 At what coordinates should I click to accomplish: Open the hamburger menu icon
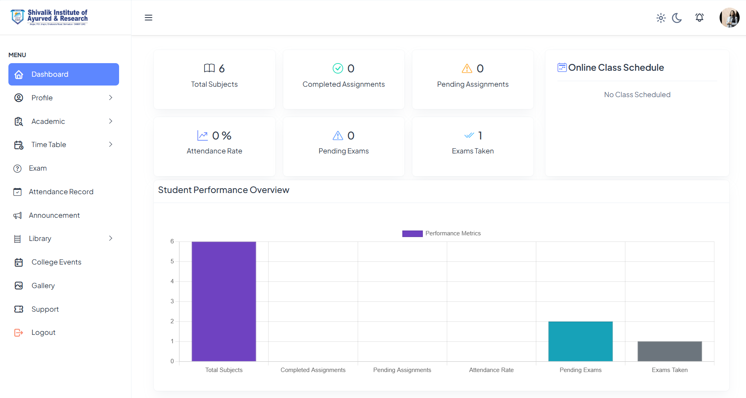tap(148, 18)
